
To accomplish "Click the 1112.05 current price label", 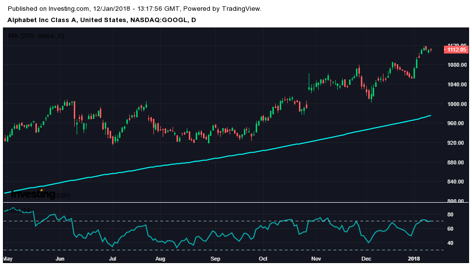I will [x=456, y=50].
